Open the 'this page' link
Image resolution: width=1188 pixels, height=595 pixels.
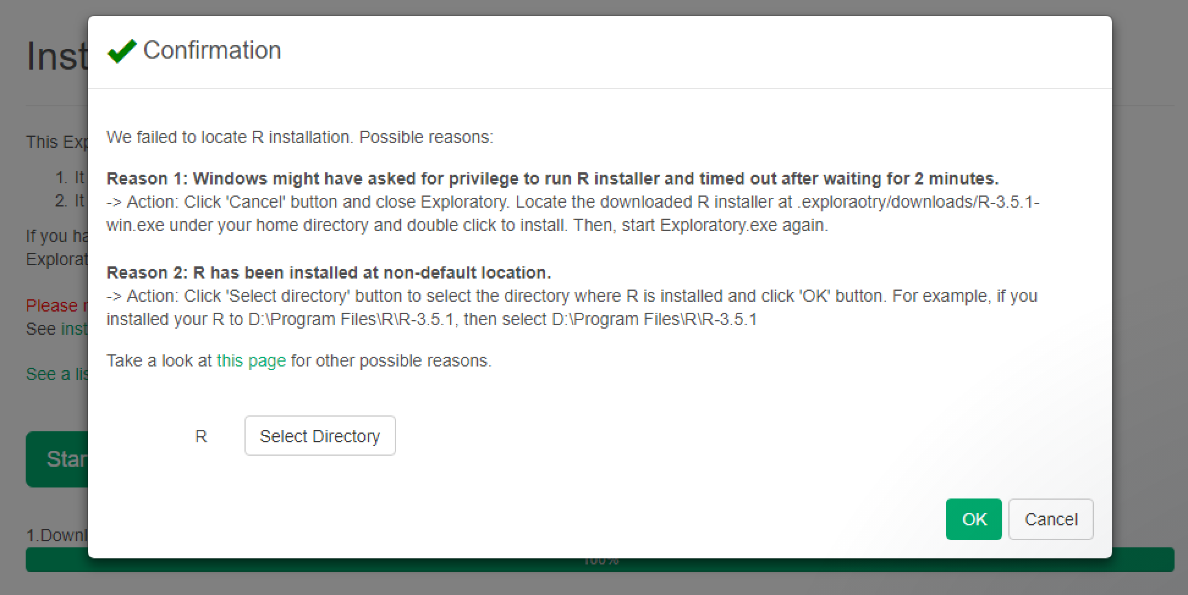pos(251,360)
